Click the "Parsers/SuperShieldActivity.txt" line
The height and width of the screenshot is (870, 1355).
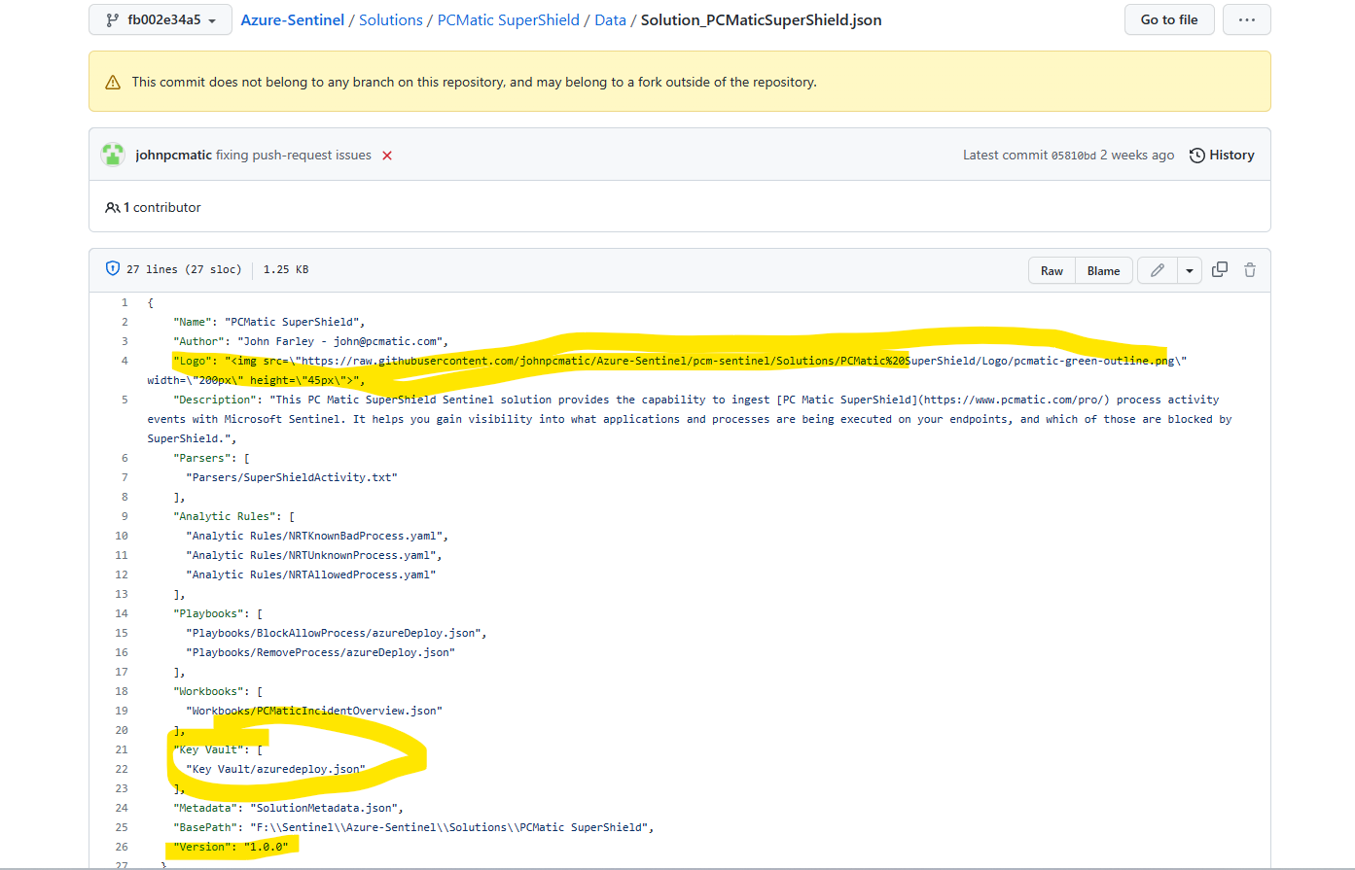[x=292, y=477]
